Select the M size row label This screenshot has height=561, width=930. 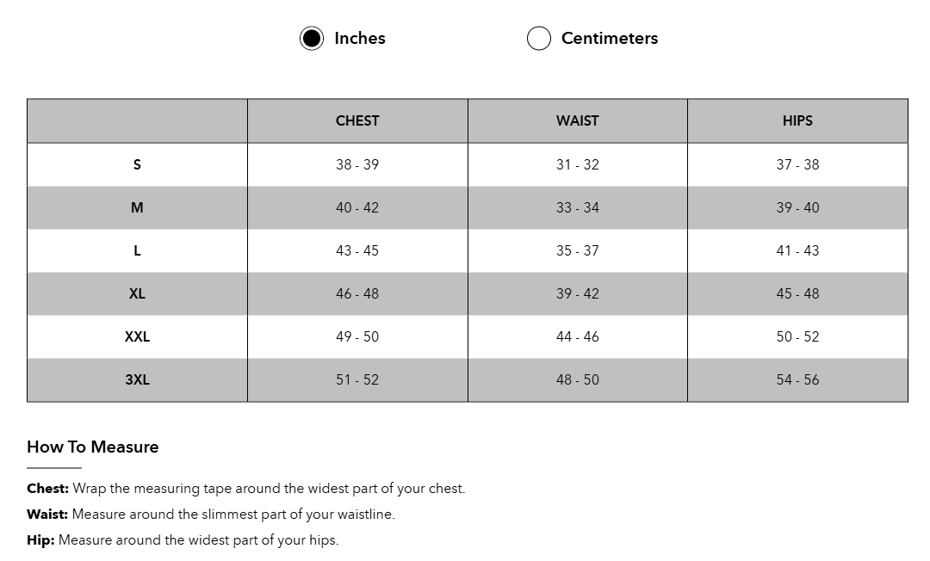click(137, 207)
